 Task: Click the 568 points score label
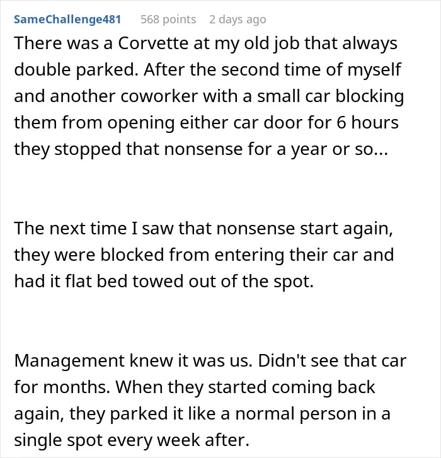click(x=168, y=20)
